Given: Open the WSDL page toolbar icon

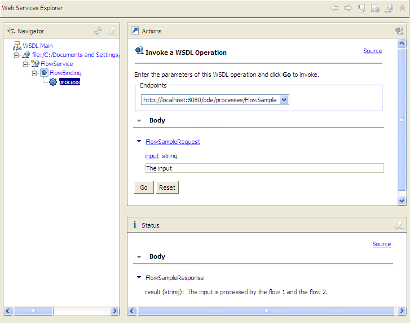Looking at the screenshot, I should click(x=389, y=8).
